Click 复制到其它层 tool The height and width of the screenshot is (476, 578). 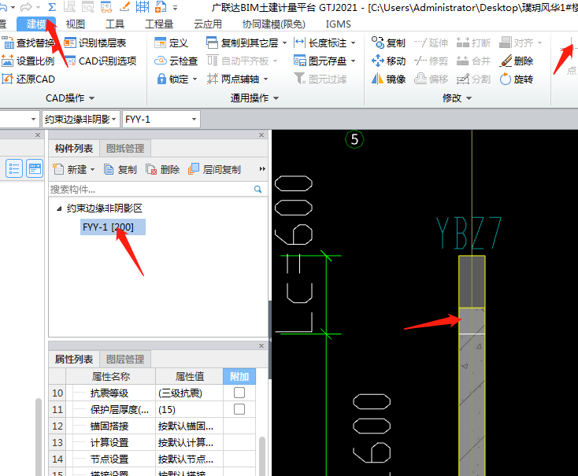pos(243,43)
